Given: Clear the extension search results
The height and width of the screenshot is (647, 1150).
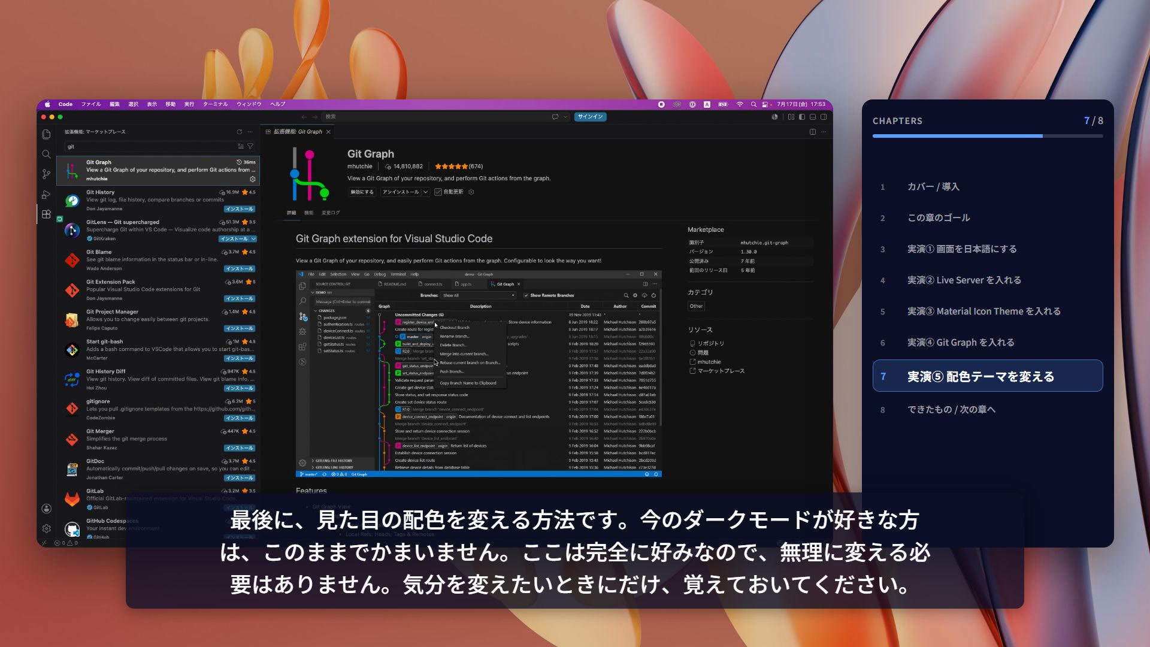Looking at the screenshot, I should point(240,146).
